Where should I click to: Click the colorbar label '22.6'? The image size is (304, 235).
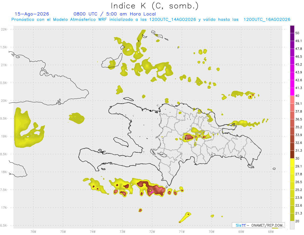click(299, 205)
